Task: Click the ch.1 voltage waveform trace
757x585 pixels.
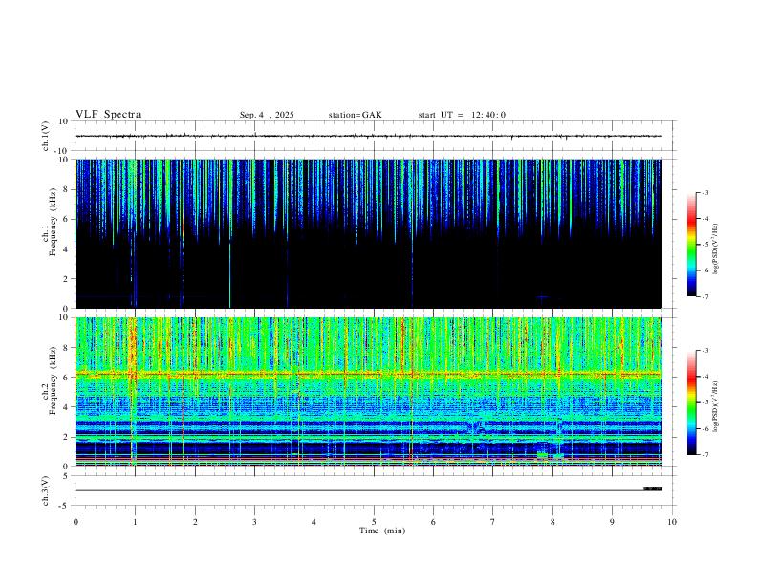Action: click(369, 136)
